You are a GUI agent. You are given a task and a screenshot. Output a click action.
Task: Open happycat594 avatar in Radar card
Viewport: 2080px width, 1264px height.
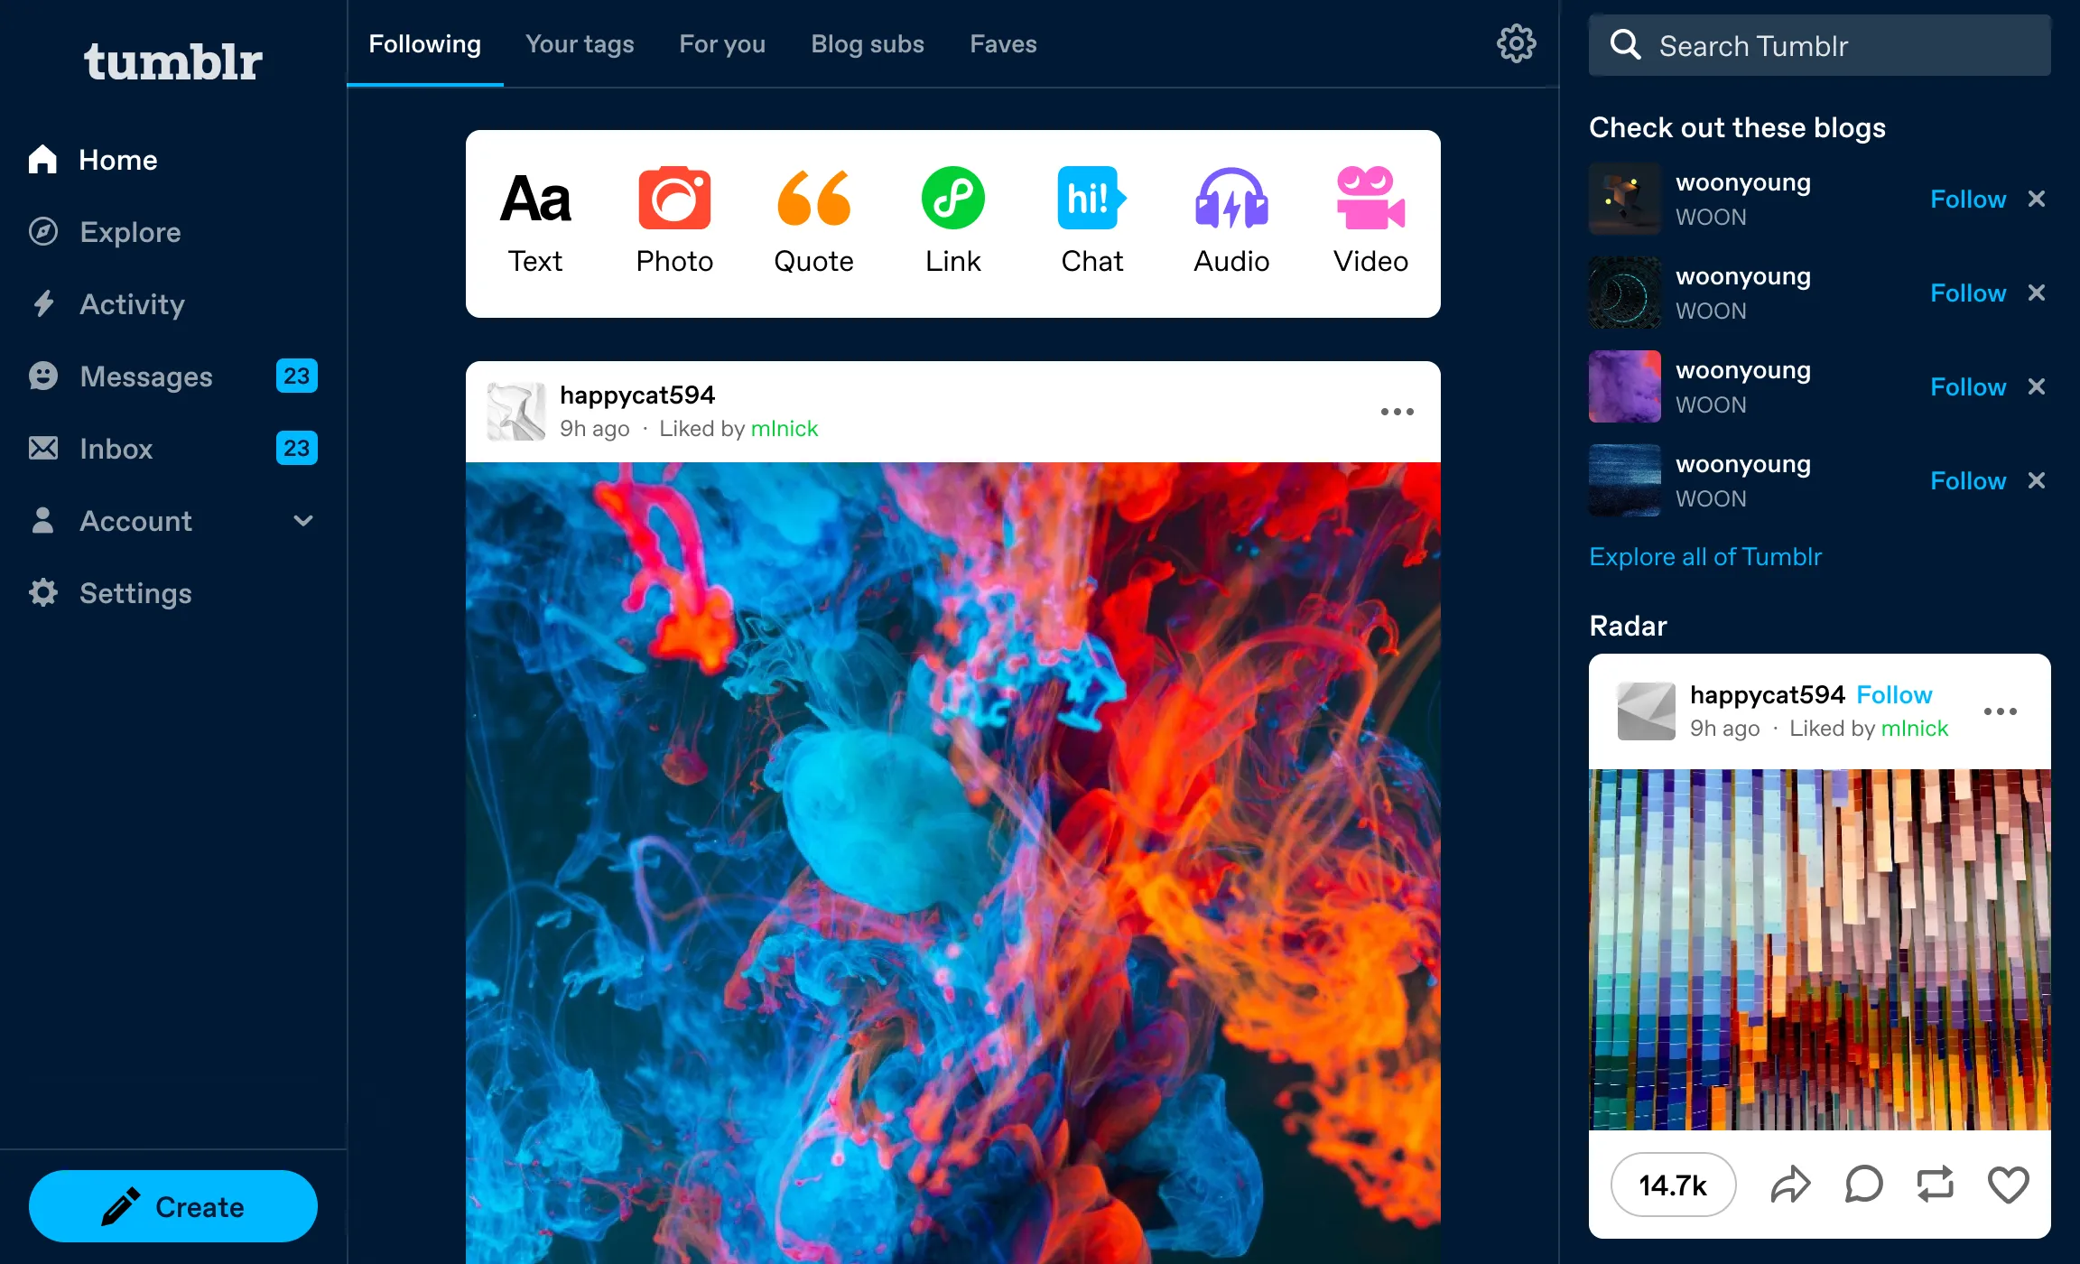(1647, 711)
